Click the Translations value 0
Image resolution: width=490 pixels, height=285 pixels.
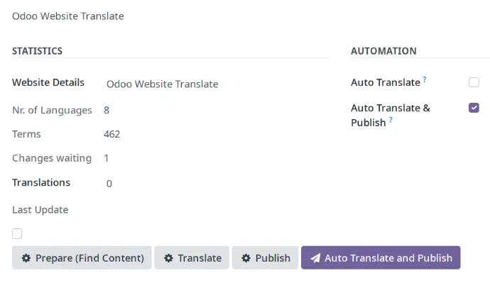point(109,184)
